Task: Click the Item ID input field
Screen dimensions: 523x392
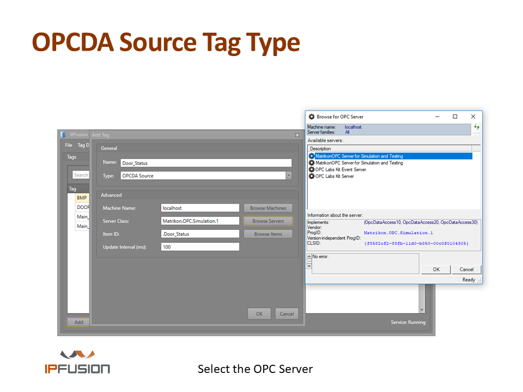Action: pyautogui.click(x=200, y=234)
